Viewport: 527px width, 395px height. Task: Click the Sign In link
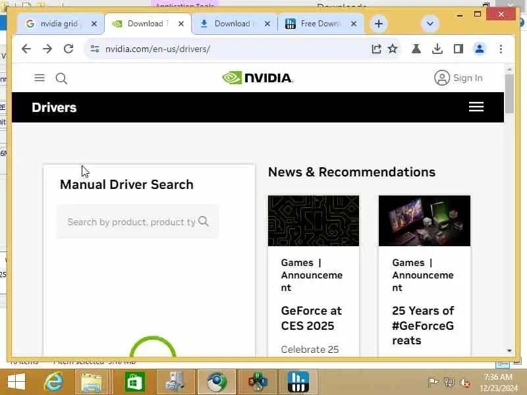[x=468, y=78]
